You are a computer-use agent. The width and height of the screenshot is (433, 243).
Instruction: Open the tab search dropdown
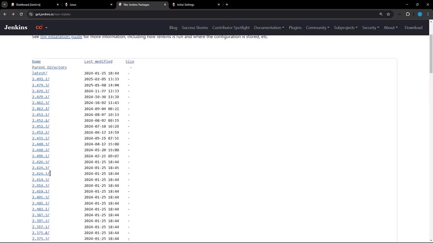(x=4, y=4)
